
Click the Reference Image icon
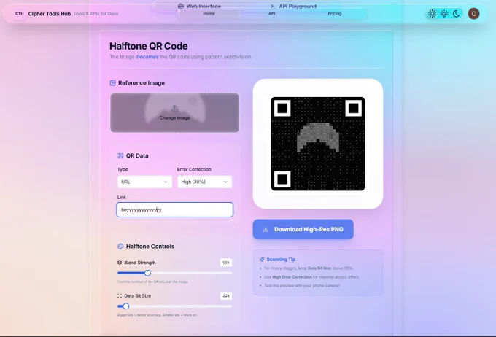click(x=112, y=83)
